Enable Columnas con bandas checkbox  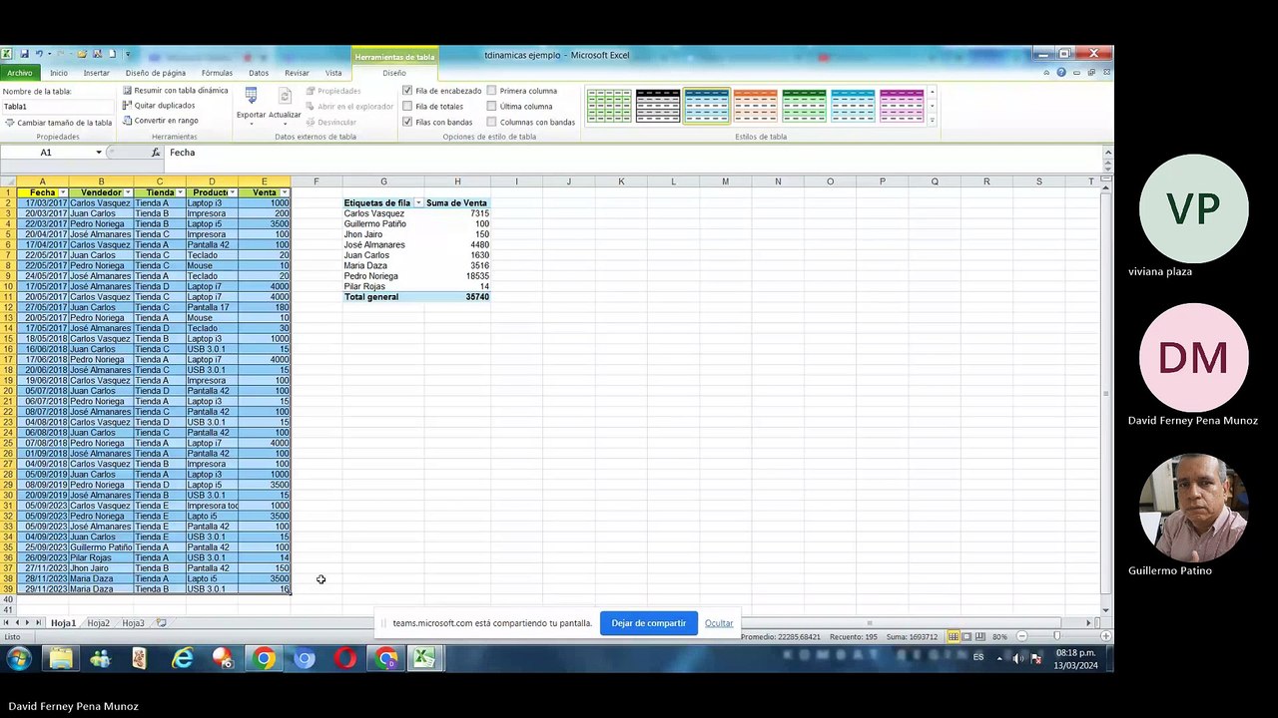click(491, 122)
